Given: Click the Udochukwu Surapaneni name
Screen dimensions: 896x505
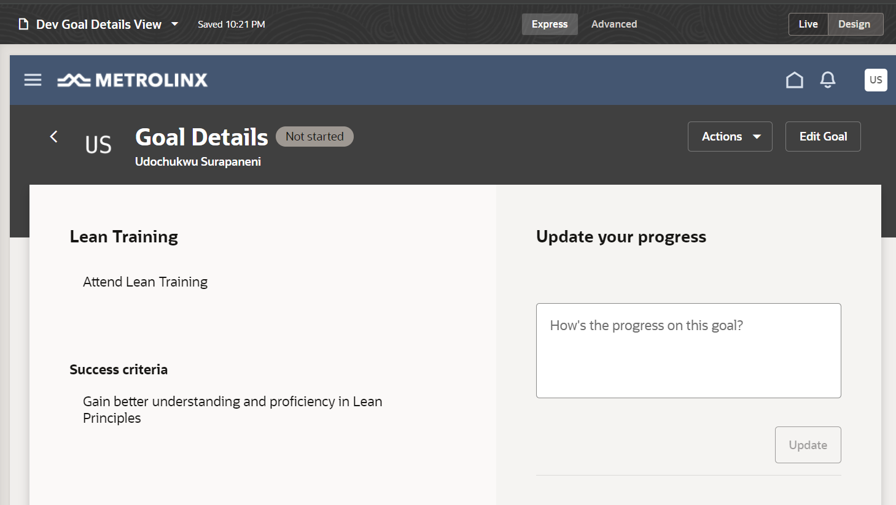Looking at the screenshot, I should [x=198, y=161].
